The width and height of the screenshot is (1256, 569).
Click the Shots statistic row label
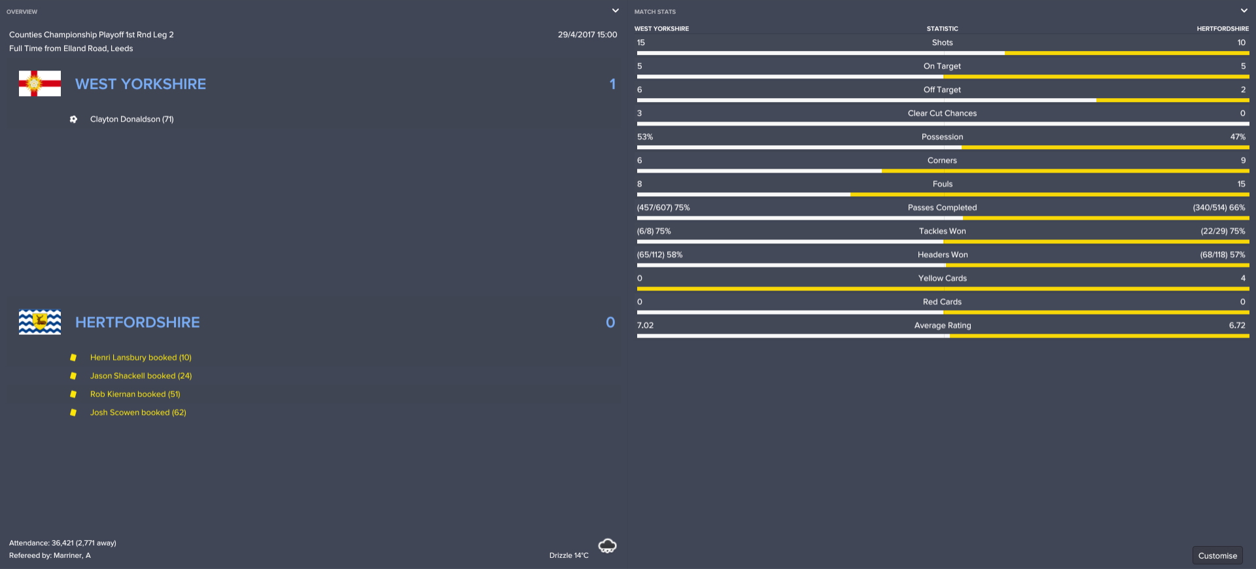tap(942, 43)
